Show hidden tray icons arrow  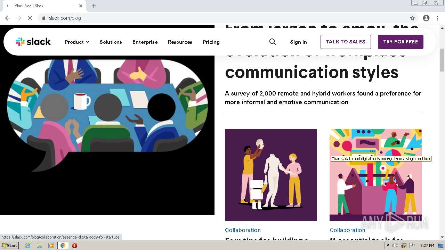click(388, 245)
